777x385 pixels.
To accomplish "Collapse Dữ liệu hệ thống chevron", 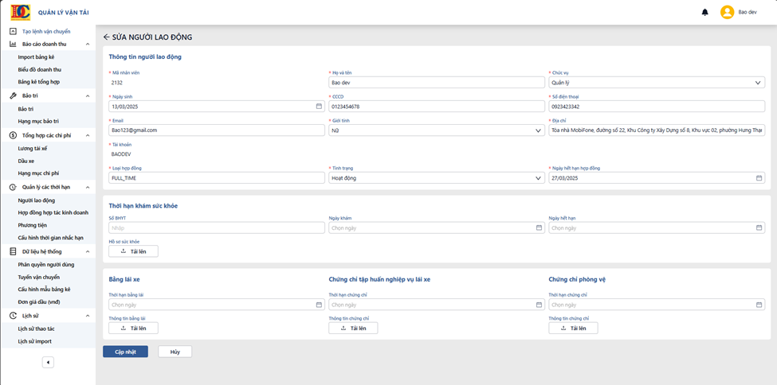I will tap(88, 251).
